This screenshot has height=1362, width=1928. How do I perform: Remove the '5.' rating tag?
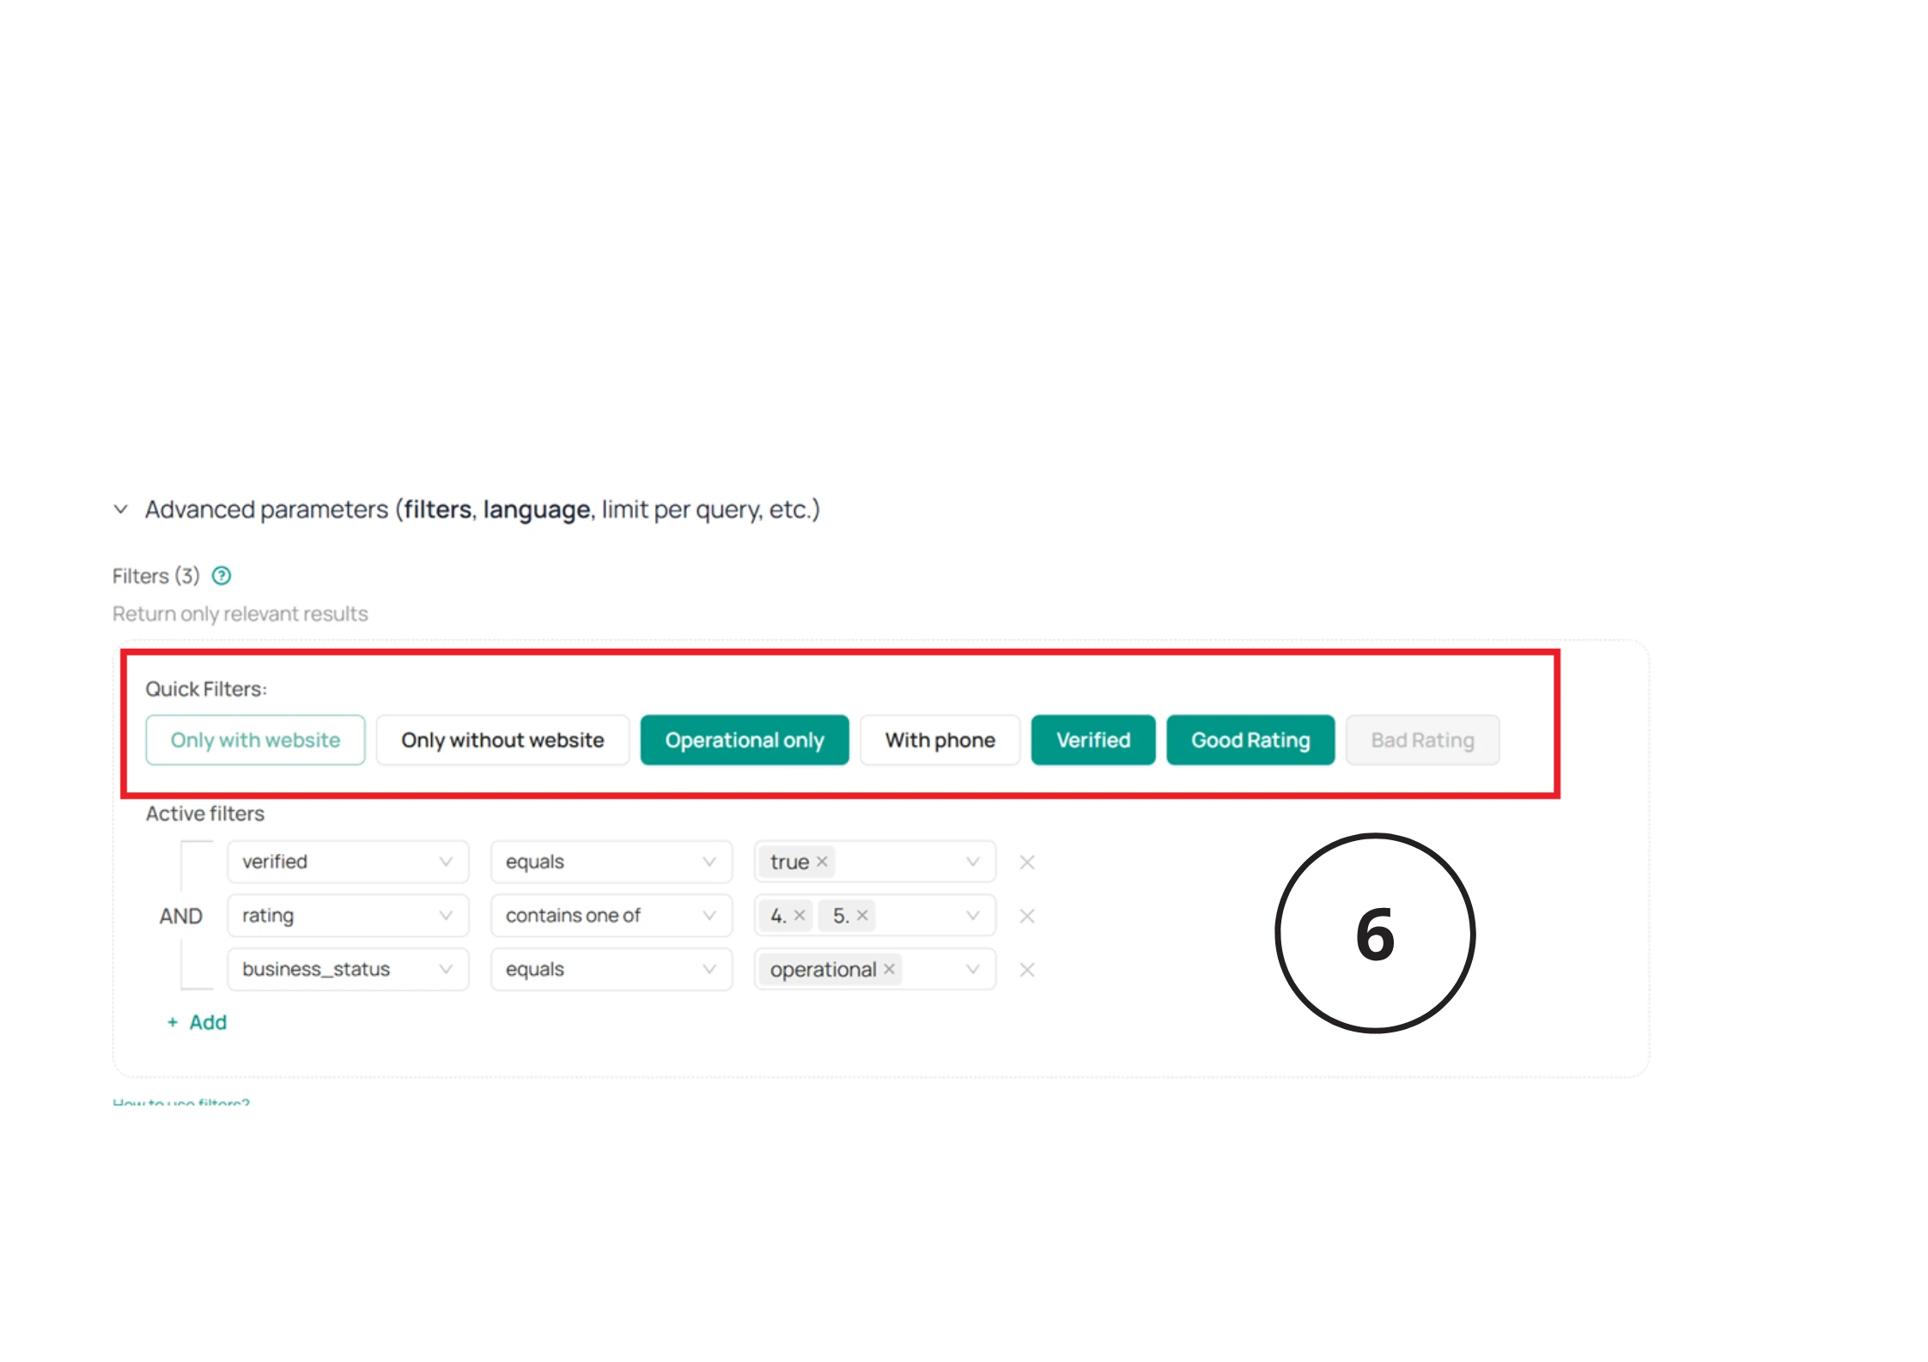[x=862, y=916]
